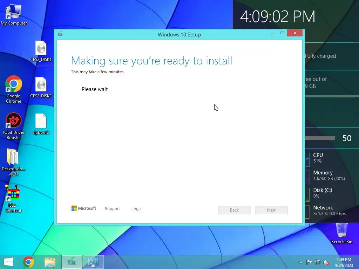Image resolution: width=359 pixels, height=269 pixels.
Task: Click the 'Please wait' status text
Action: (95, 89)
